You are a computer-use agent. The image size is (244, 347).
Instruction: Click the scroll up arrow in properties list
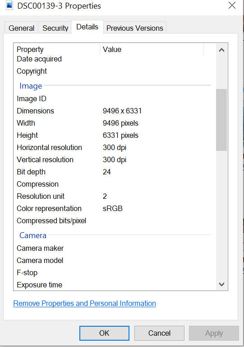[x=221, y=50]
